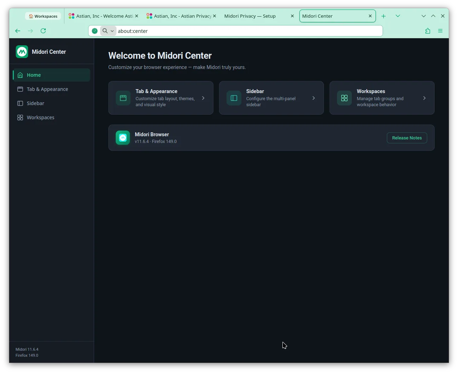Image resolution: width=458 pixels, height=373 pixels.
Task: Close the Midori Privacy — Setup tab
Action: 292,16
